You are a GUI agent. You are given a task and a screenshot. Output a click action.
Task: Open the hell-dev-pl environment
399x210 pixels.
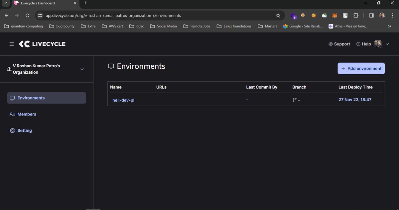tap(123, 100)
